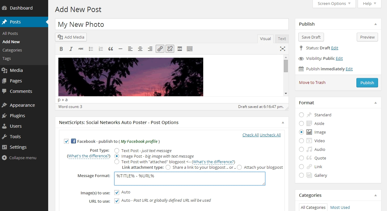387x211 pixels.
Task: Click the Message Format text box
Action: [190, 179]
